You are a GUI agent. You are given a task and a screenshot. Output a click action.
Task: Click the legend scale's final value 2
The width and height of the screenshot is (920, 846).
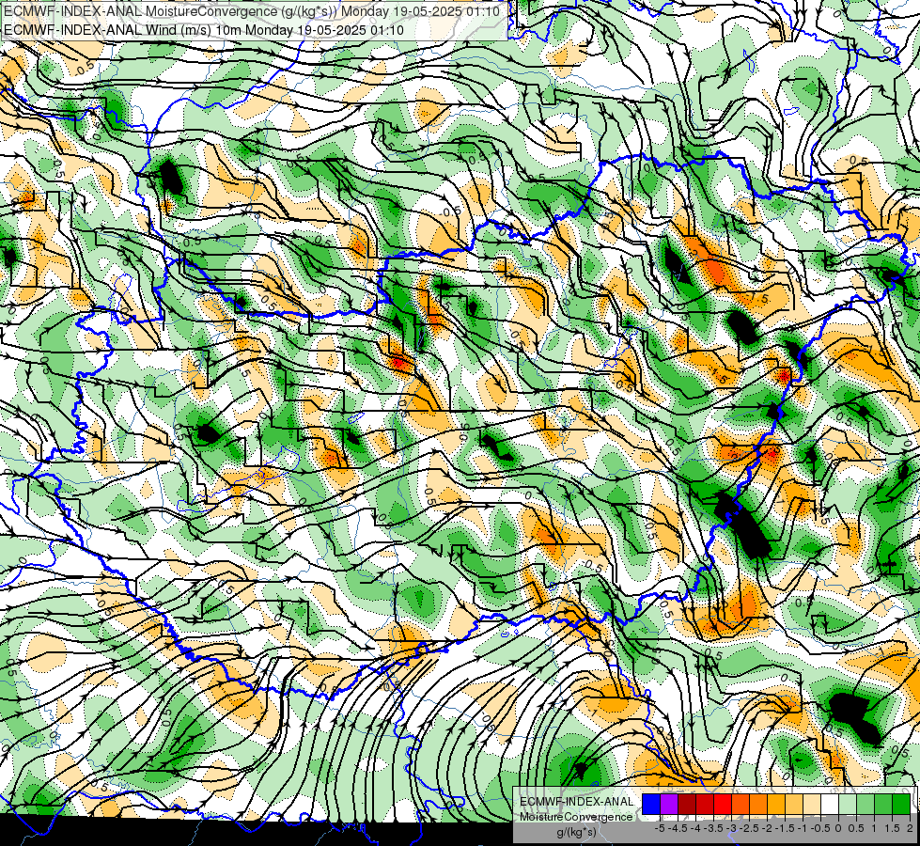pyautogui.click(x=910, y=828)
